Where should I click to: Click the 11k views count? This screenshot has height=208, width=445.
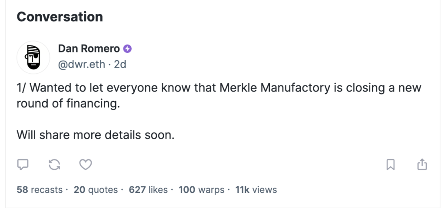256,190
